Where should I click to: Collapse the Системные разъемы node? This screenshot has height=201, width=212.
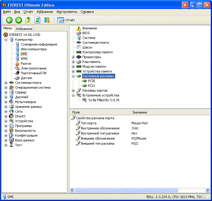pyautogui.click(x=73, y=76)
